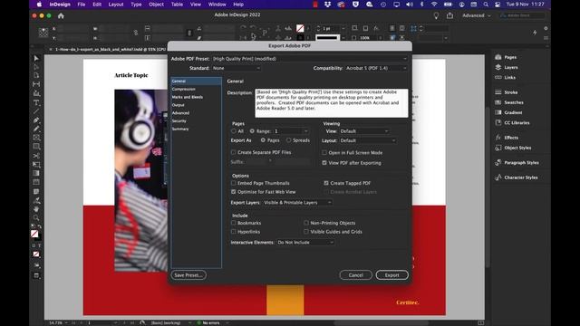Click the Export button
This screenshot has width=580, height=326.
coord(392,275)
